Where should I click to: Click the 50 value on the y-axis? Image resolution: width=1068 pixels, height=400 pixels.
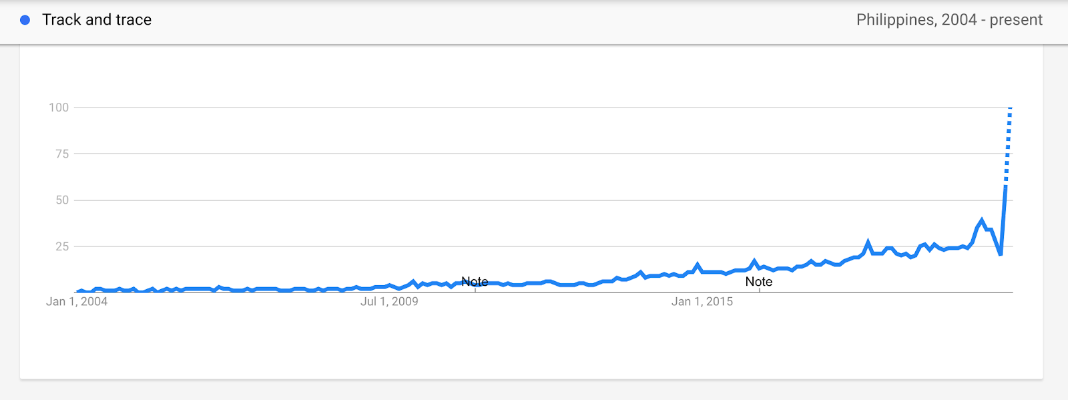(x=62, y=200)
